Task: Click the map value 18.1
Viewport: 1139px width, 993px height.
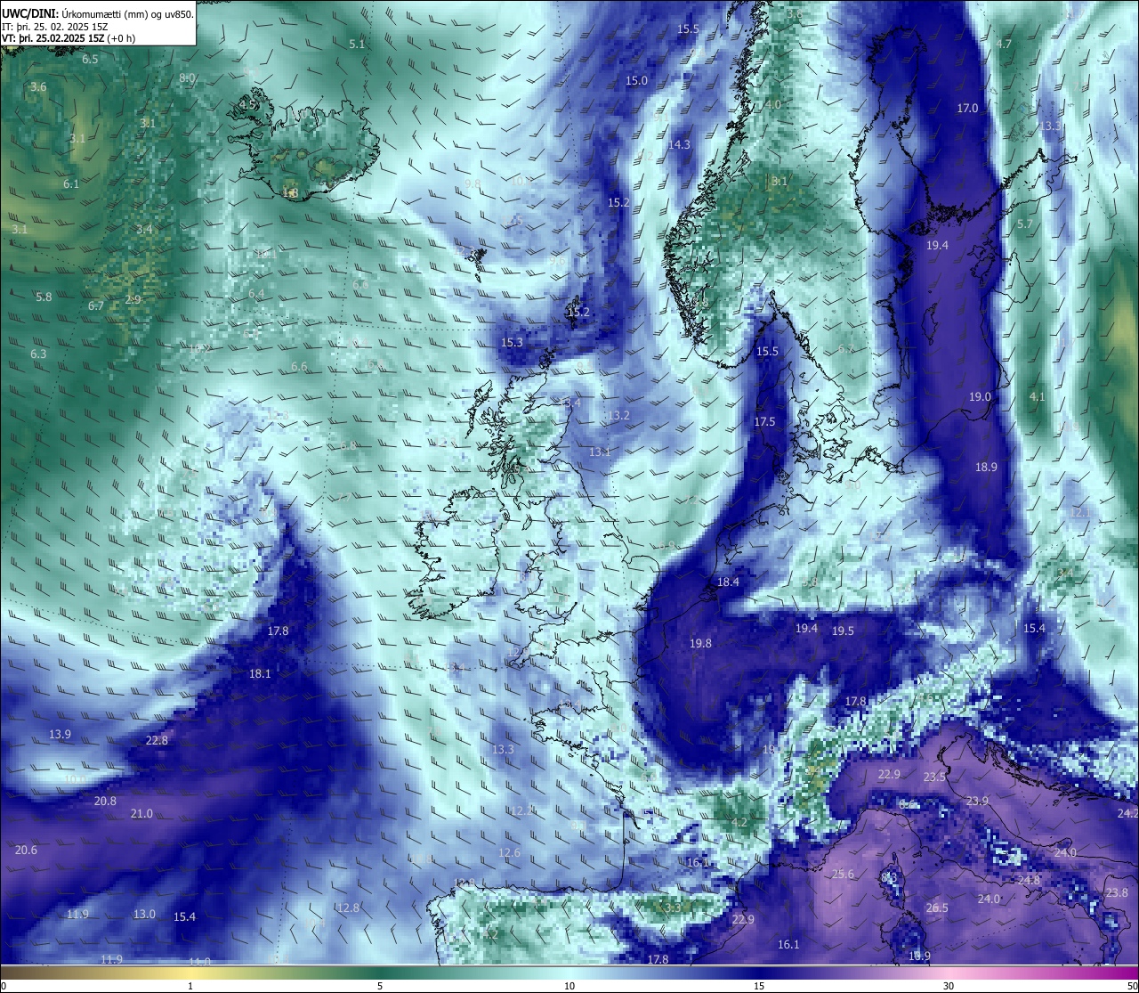Action: tap(260, 674)
